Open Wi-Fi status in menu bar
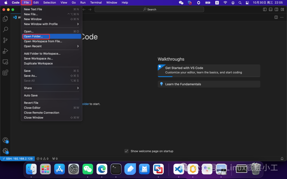The width and height of the screenshot is (287, 179). click(x=225, y=3)
